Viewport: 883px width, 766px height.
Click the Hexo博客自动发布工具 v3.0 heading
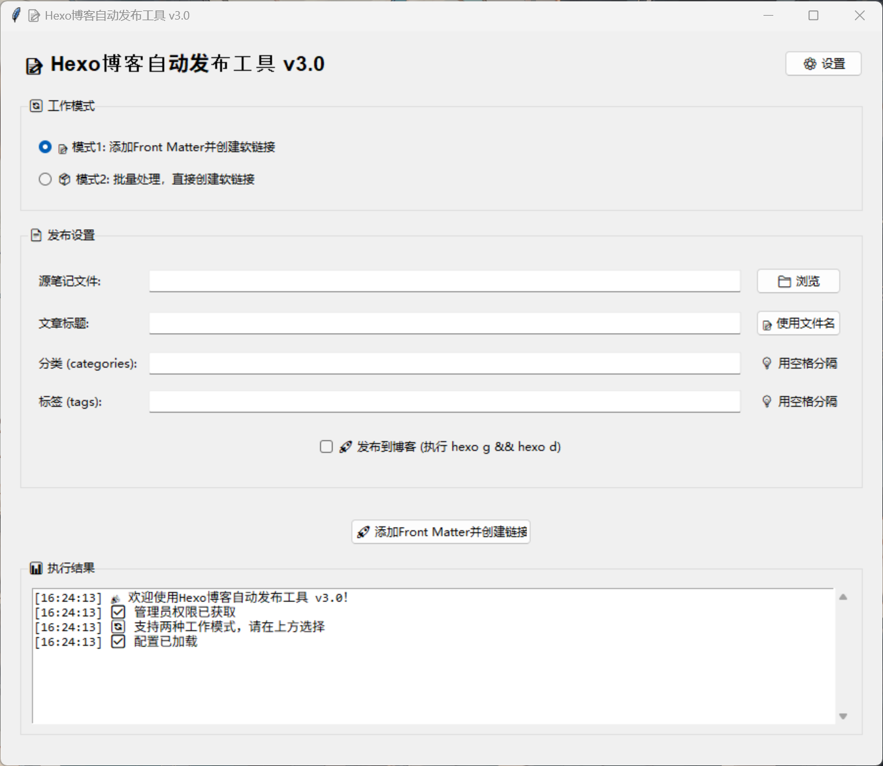click(187, 64)
